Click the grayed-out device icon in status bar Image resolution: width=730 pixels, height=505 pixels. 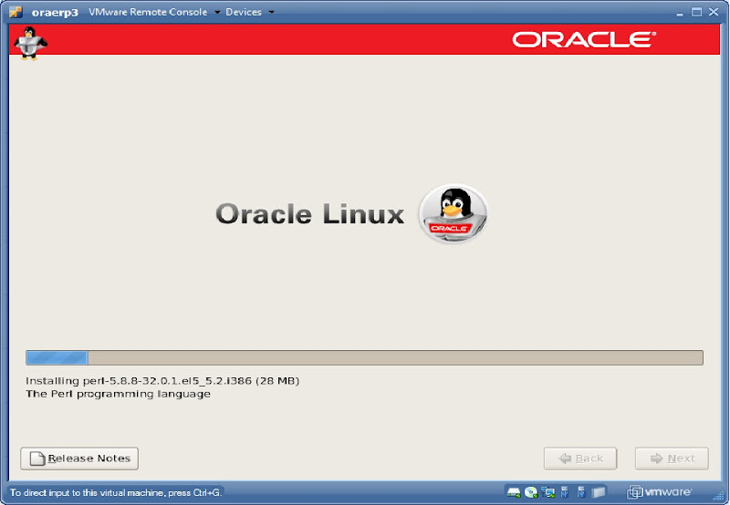click(599, 492)
